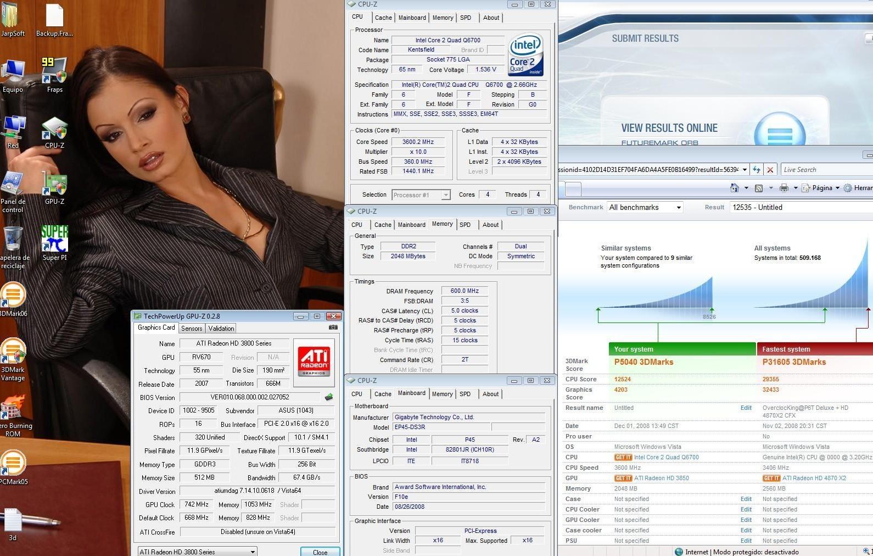Click CPU Score value 12524

(x=622, y=379)
